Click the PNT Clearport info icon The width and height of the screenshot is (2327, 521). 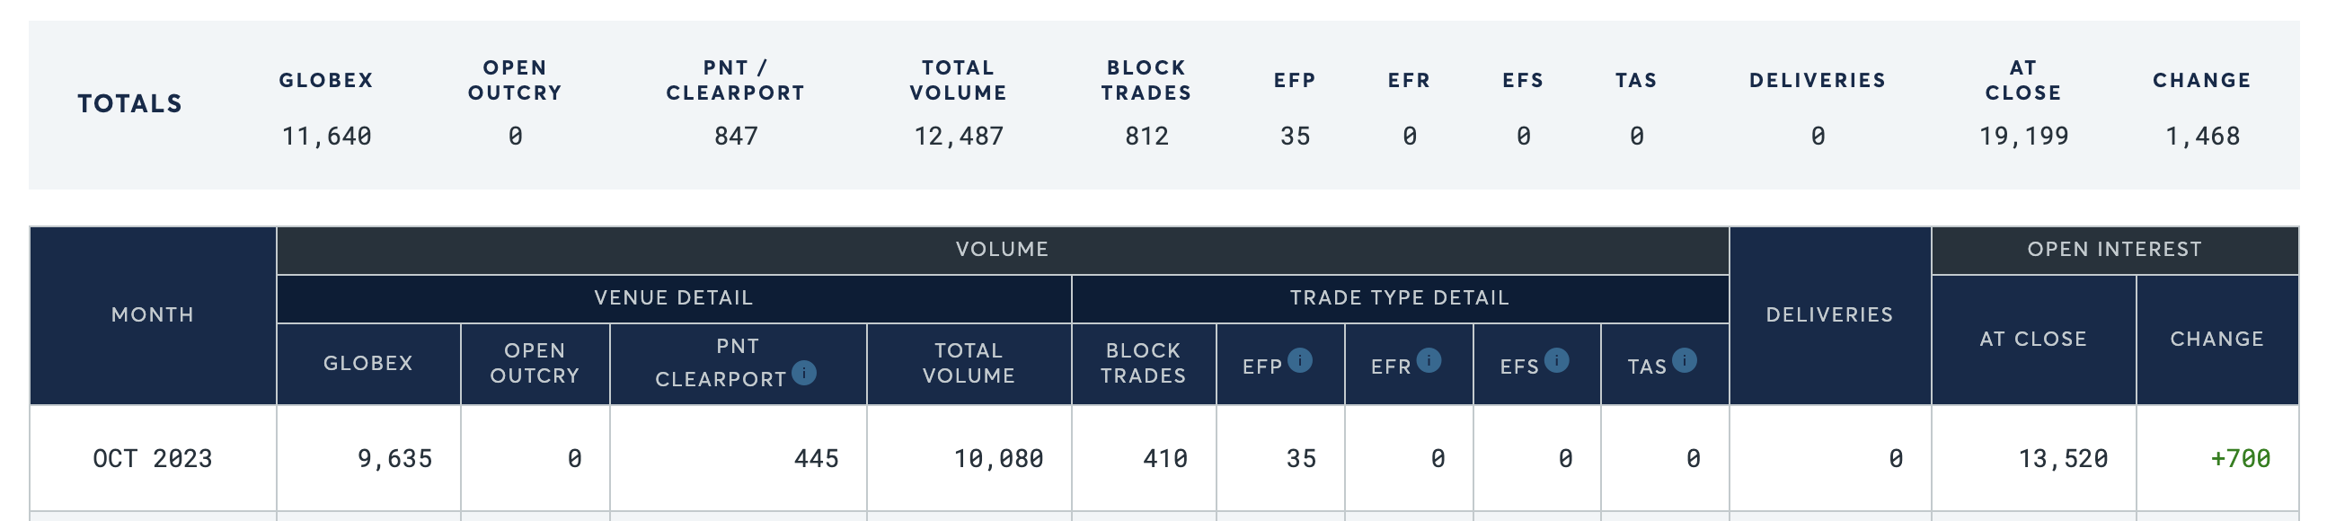803,372
